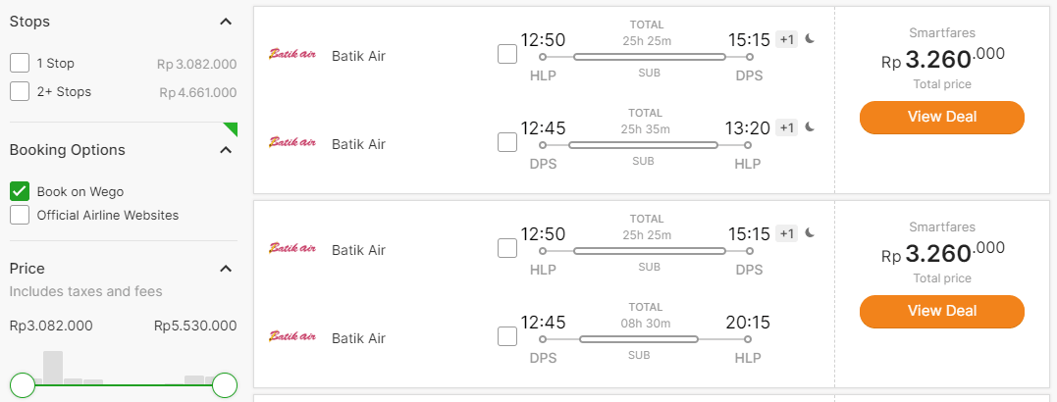Viewport: 1057px width, 402px height.
Task: Click View Deal on the second fare card
Action: click(942, 311)
